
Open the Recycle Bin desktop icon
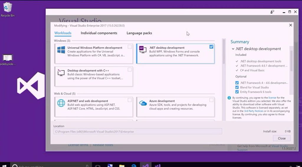[x=8, y=9]
